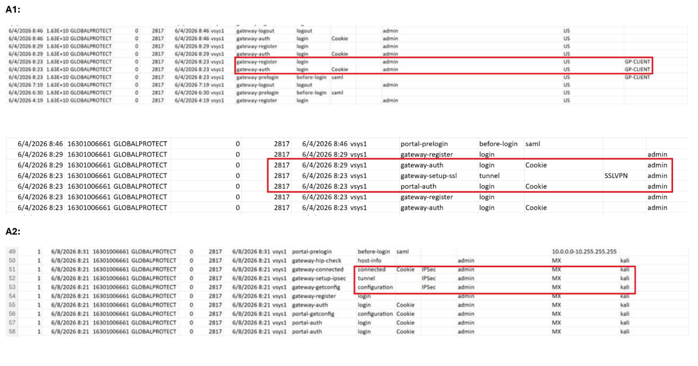This screenshot has width=698, height=366.
Task: Click row header 51
Action: point(13,269)
